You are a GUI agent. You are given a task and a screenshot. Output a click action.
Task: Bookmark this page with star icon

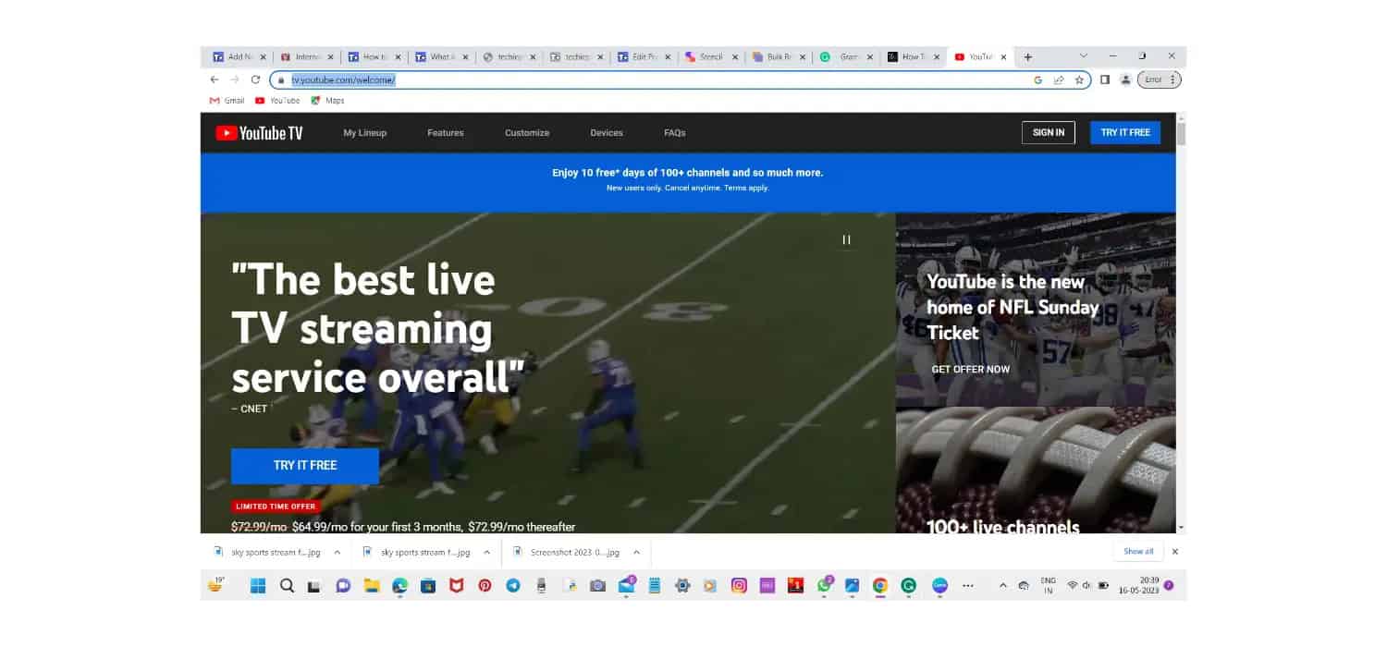(1079, 79)
